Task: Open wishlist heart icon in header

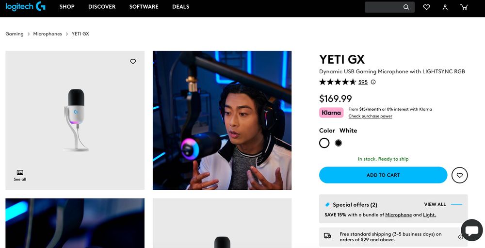Action: coord(426,7)
